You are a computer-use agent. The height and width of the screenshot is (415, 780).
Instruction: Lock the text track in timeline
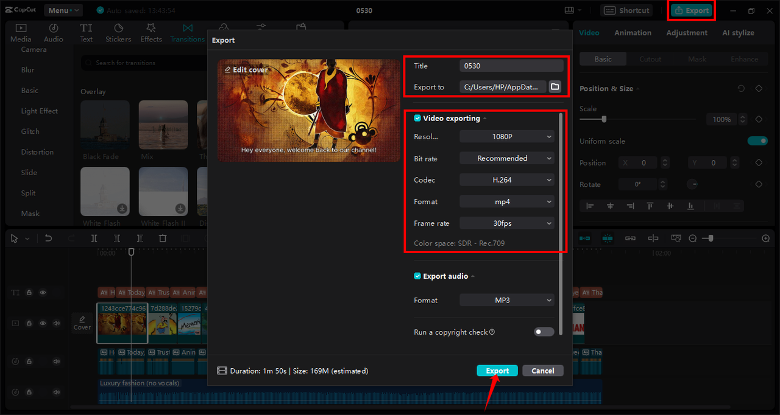coord(29,293)
